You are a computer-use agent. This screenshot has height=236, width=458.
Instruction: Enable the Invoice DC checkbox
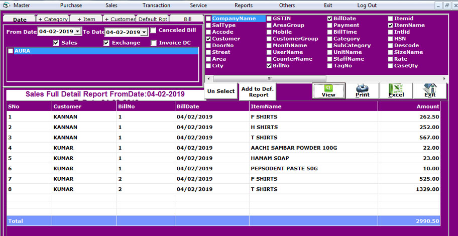pos(154,43)
